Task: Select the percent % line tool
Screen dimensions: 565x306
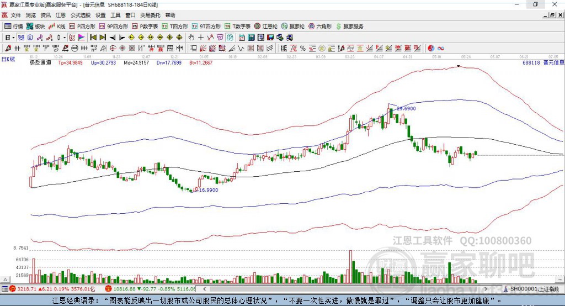Action: [x=303, y=48]
